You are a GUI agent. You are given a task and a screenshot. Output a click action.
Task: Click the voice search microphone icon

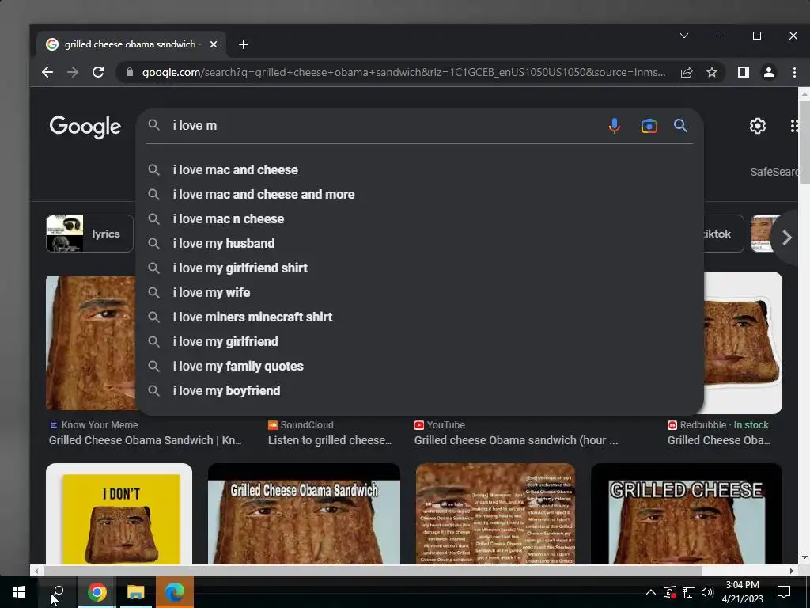[x=614, y=126]
